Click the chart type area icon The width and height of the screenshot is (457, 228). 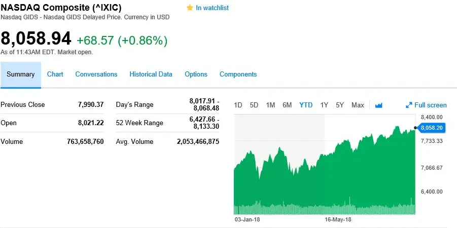(378, 105)
